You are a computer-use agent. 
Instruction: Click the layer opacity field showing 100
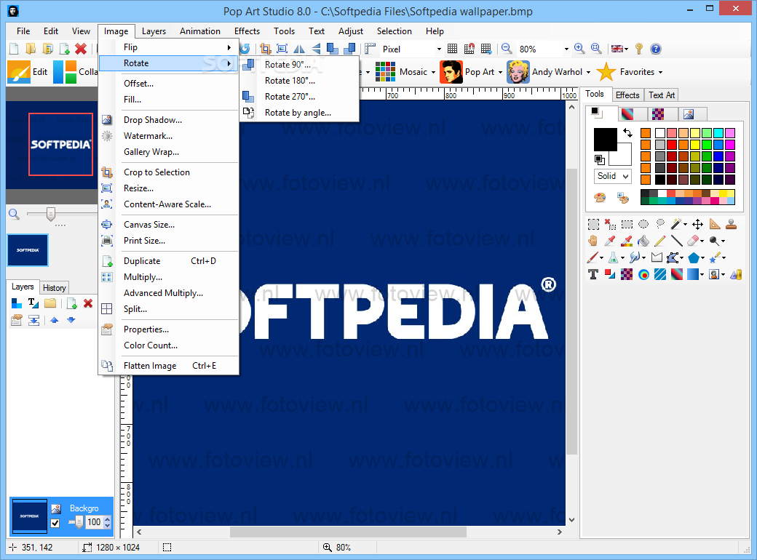click(94, 522)
